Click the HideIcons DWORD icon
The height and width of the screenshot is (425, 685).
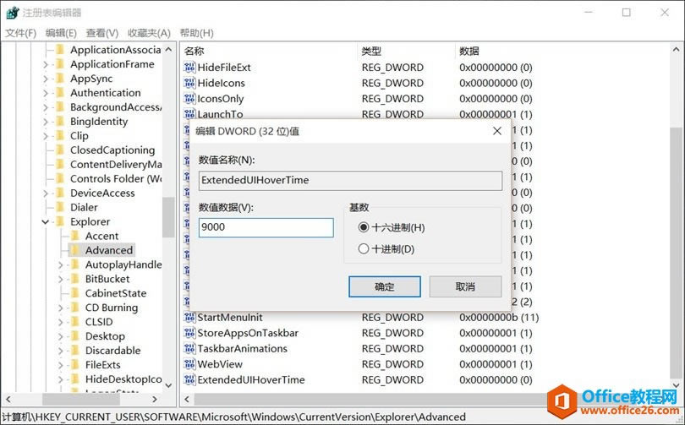[x=189, y=83]
